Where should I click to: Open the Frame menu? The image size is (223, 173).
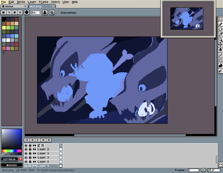43,2
